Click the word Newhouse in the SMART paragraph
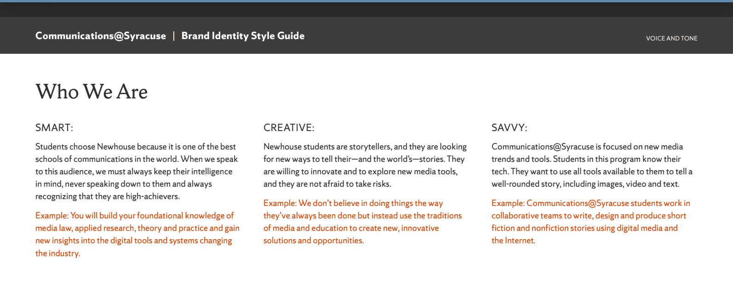 (x=116, y=147)
